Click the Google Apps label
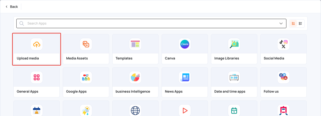This screenshot has width=321, height=116. (x=76, y=91)
